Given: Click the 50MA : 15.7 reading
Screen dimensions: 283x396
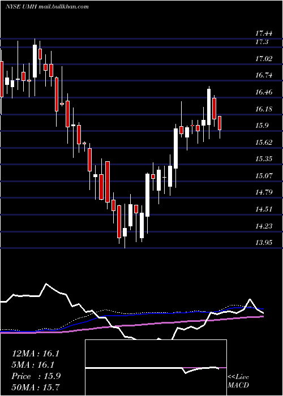Looking at the screenshot, I should [x=36, y=387].
